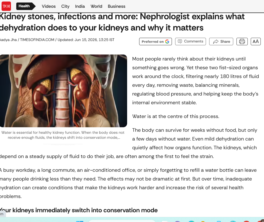Click the Preferred on Google button
The height and width of the screenshot is (222, 264).
(155, 41)
